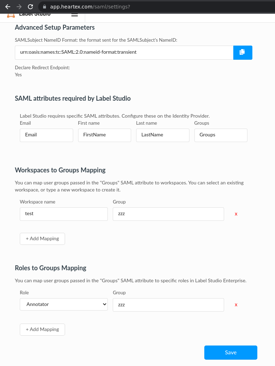Click the Label Studio logo
275x366 pixels.
pyautogui.click(x=11, y=15)
